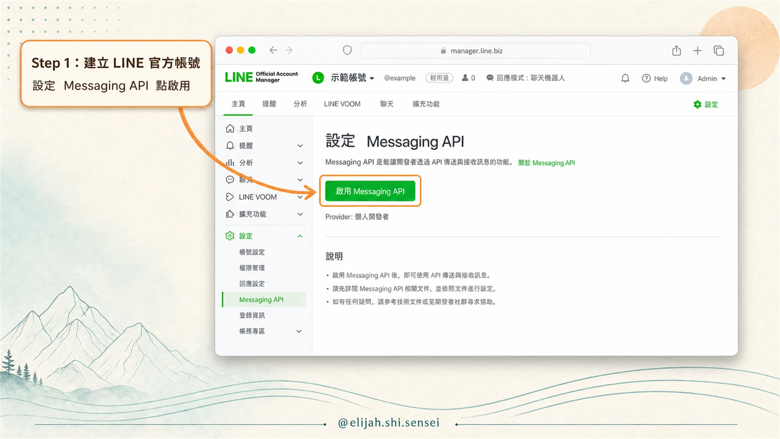Click the browser forward arrow
This screenshot has height=439, width=780.
(289, 50)
